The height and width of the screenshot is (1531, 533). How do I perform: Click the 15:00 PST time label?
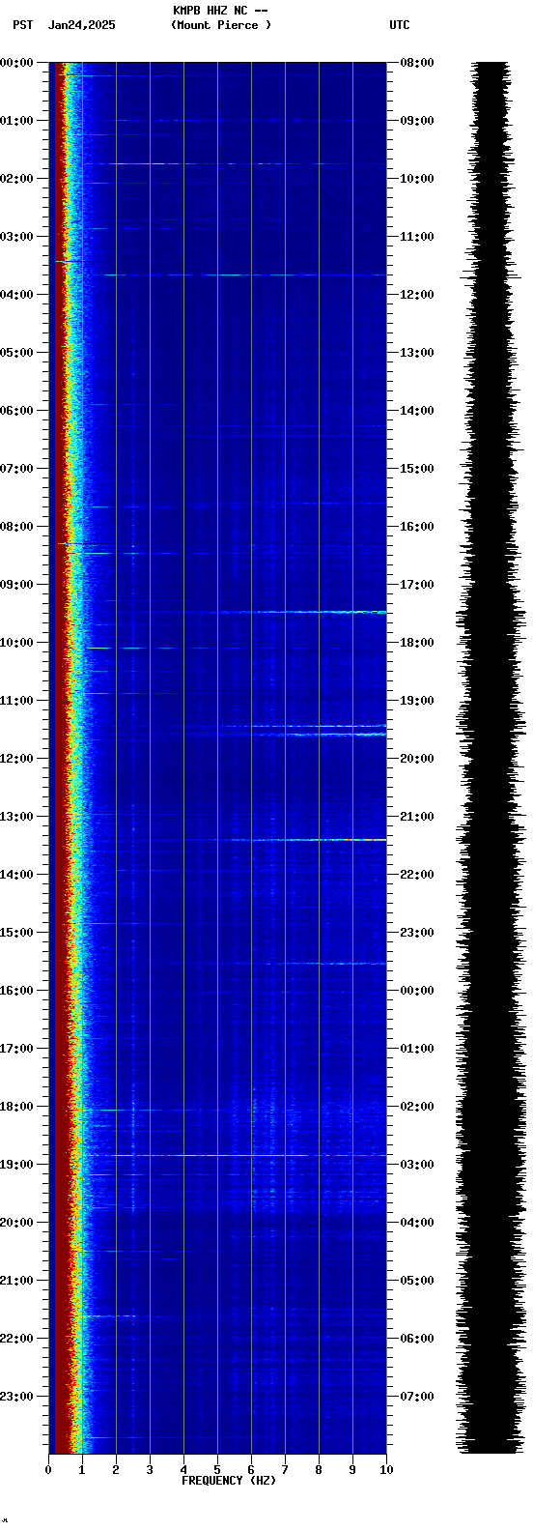[x=16, y=933]
